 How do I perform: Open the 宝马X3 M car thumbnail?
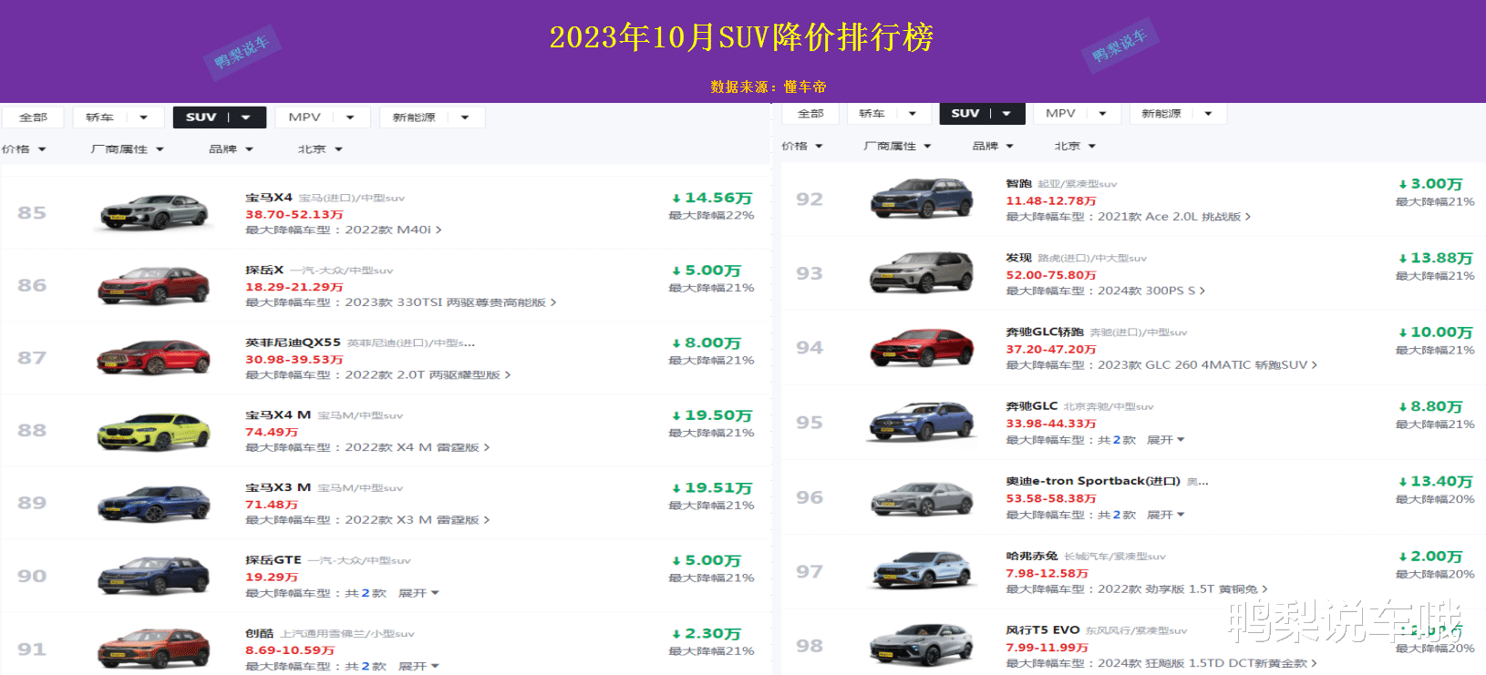click(155, 503)
